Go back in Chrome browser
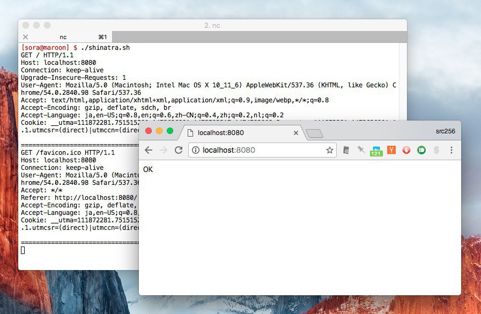The image size is (481, 314). (x=149, y=150)
